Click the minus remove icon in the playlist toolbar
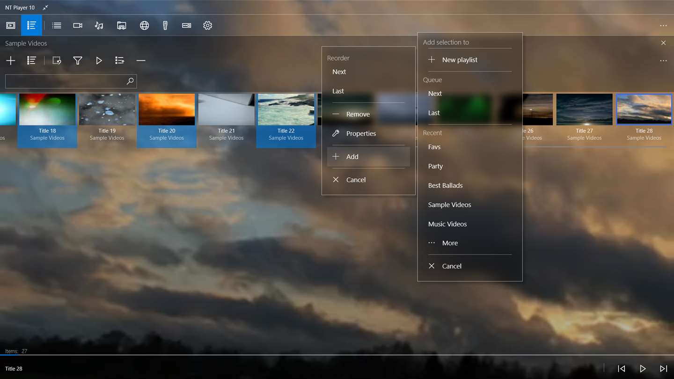 (x=141, y=60)
